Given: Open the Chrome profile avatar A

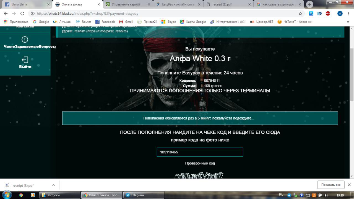Looking at the screenshot, I should click(x=340, y=13).
